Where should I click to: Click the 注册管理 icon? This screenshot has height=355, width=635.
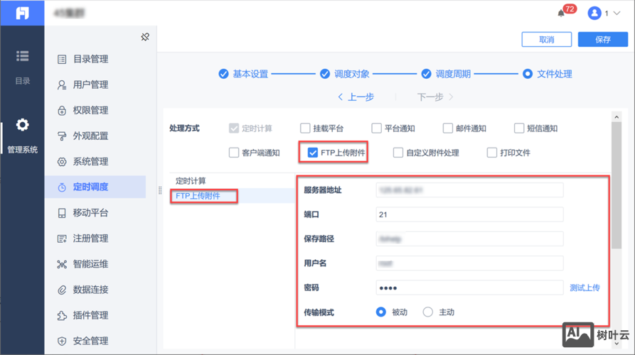click(x=62, y=239)
